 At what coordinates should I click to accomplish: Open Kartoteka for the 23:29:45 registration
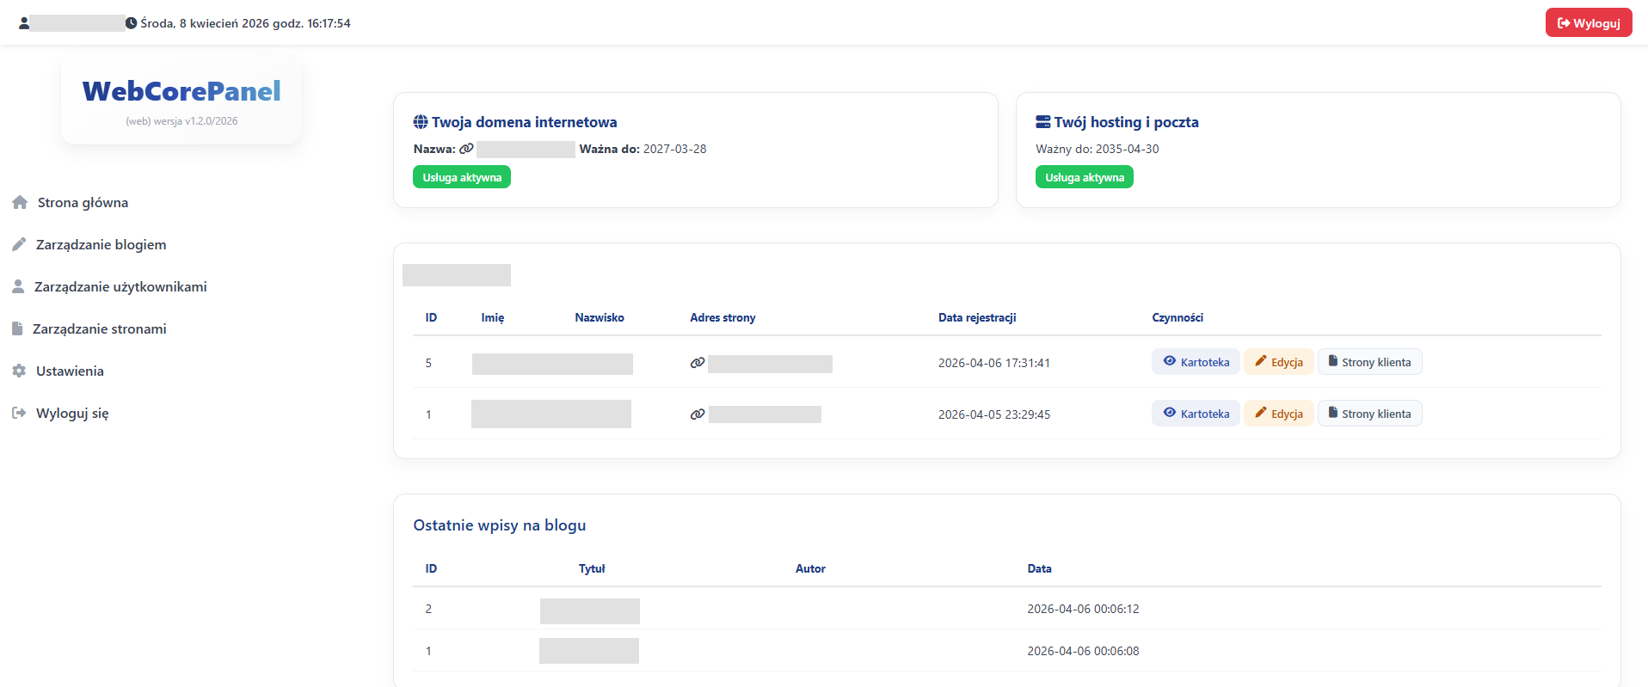(x=1196, y=414)
